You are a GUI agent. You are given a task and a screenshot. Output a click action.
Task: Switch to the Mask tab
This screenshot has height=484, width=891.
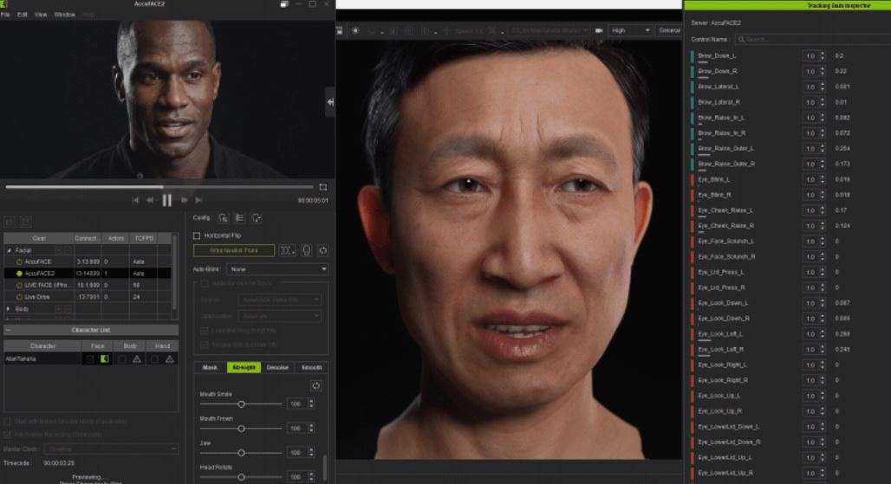[x=210, y=368]
